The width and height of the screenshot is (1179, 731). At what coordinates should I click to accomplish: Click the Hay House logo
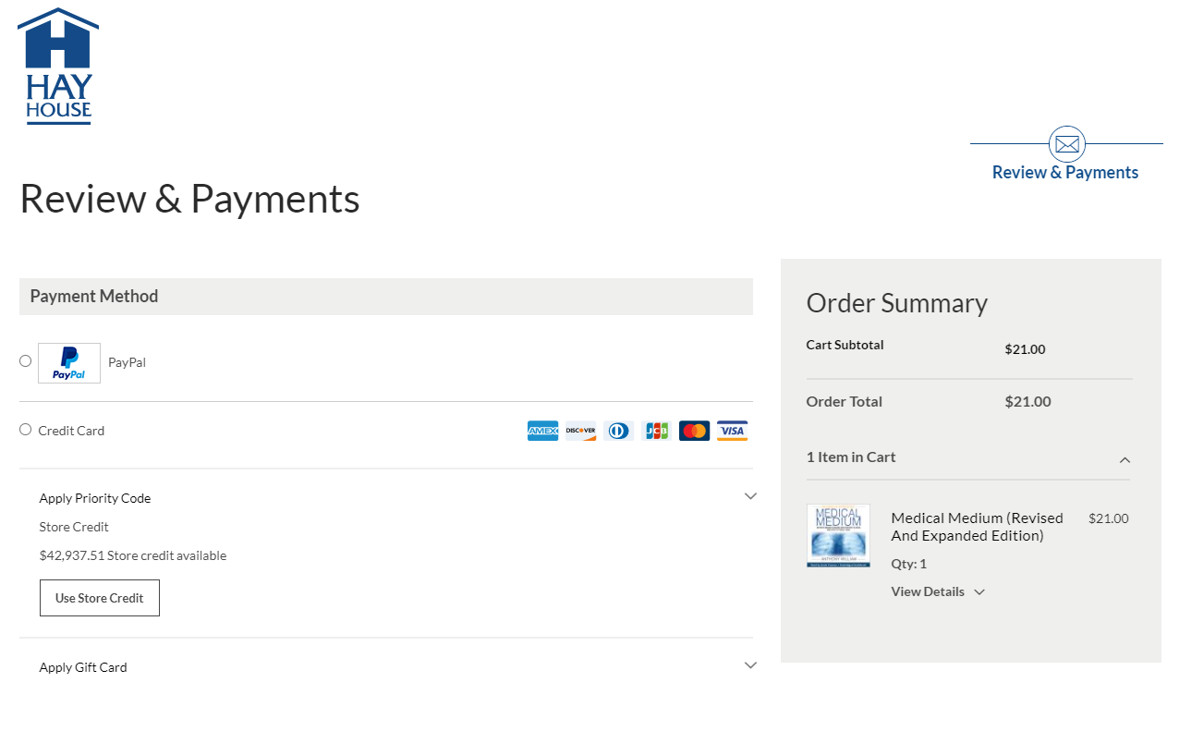point(58,66)
